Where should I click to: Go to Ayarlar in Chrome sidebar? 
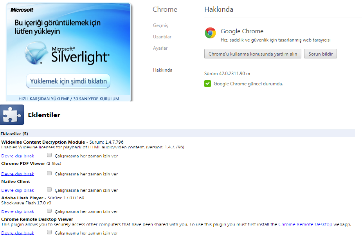pyautogui.click(x=160, y=48)
